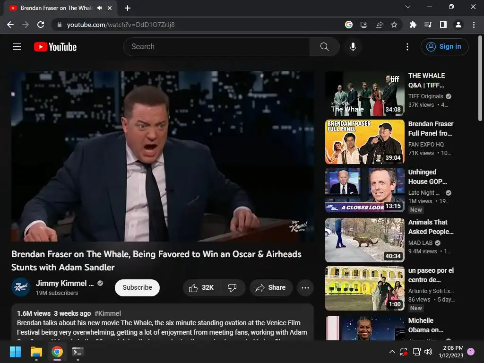Open the Windows Start menu
The width and height of the screenshot is (484, 363).
[15, 352]
